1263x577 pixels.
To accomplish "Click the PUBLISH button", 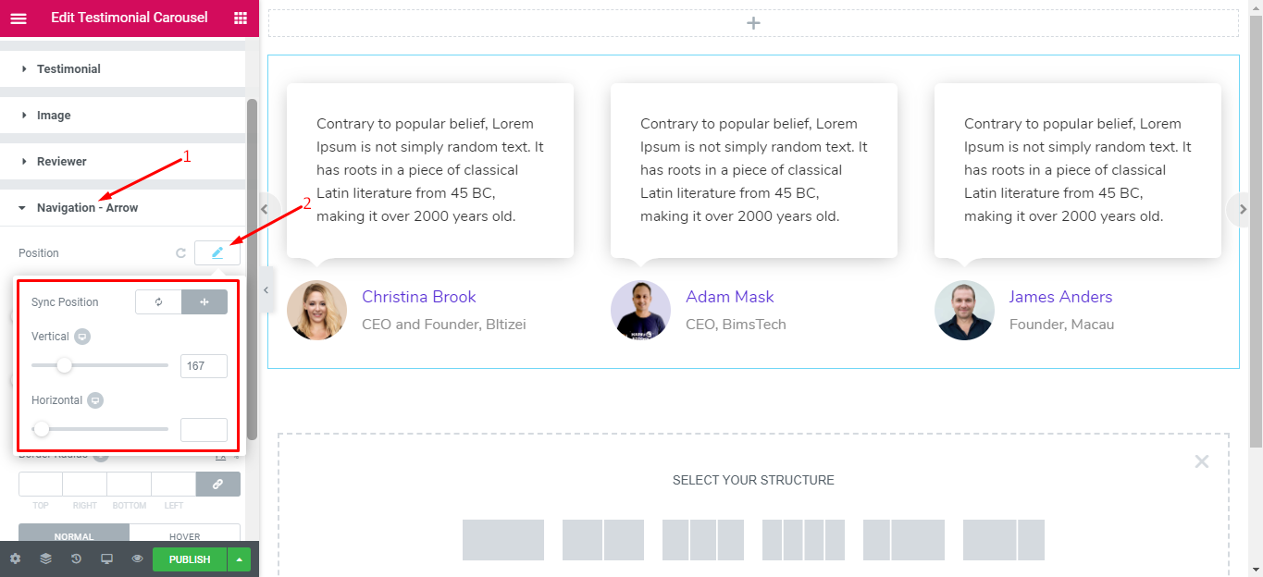I will pyautogui.click(x=189, y=559).
